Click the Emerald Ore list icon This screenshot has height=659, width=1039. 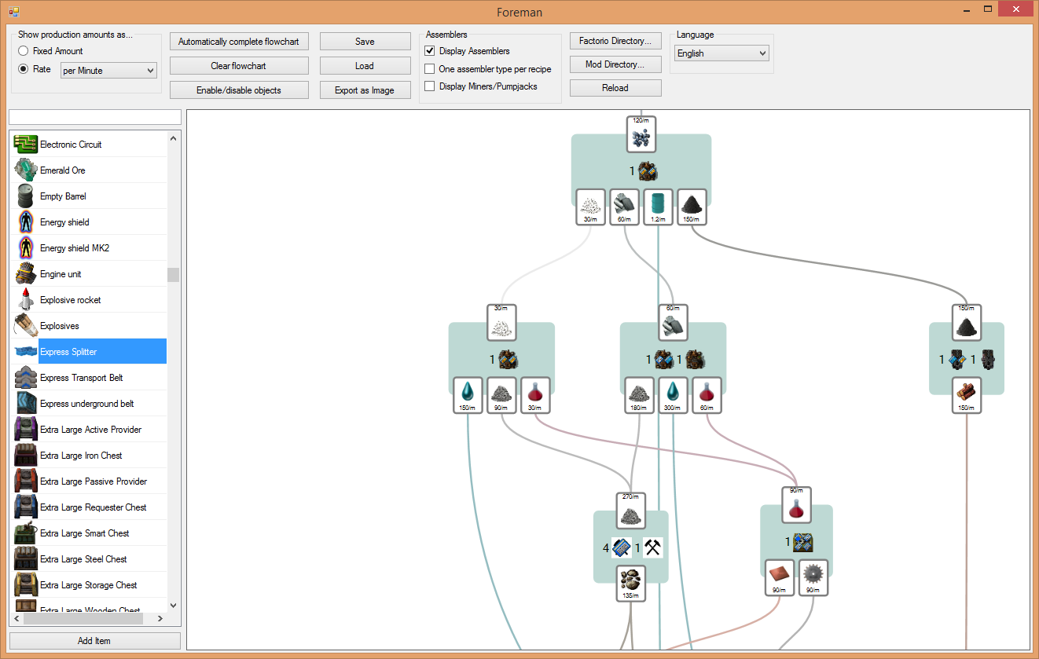click(26, 170)
